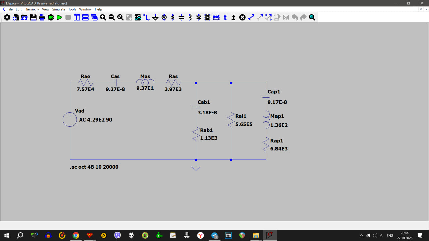The width and height of the screenshot is (429, 241).
Task: Run the simulation with the green play button
Action: (x=59, y=17)
